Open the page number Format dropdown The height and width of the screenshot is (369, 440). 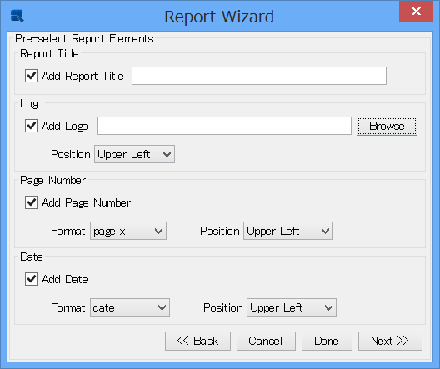[128, 231]
